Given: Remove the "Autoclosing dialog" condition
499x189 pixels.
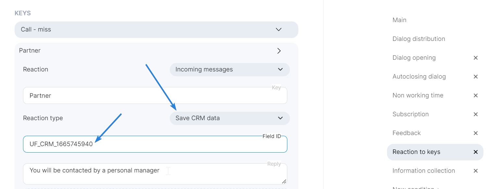Looking at the screenshot, I should [x=475, y=77].
